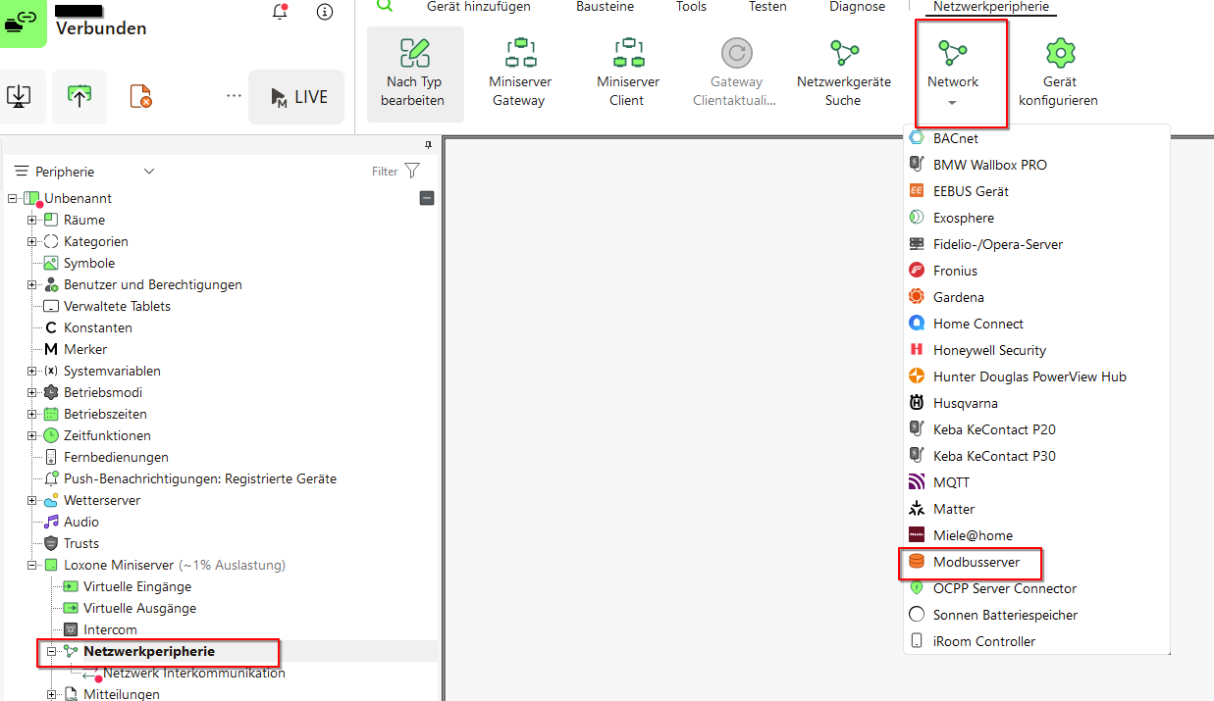Click the green search magnifier icon

[x=385, y=6]
